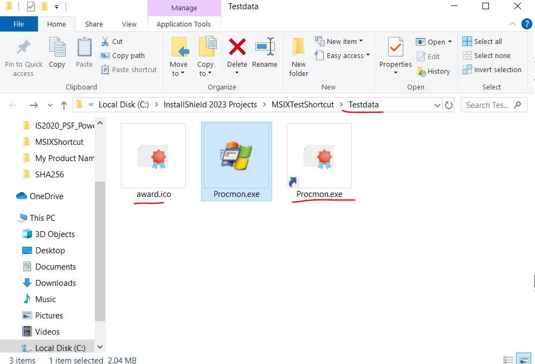The height and width of the screenshot is (364, 535).
Task: Click Select none to deselect files
Action: click(x=487, y=55)
